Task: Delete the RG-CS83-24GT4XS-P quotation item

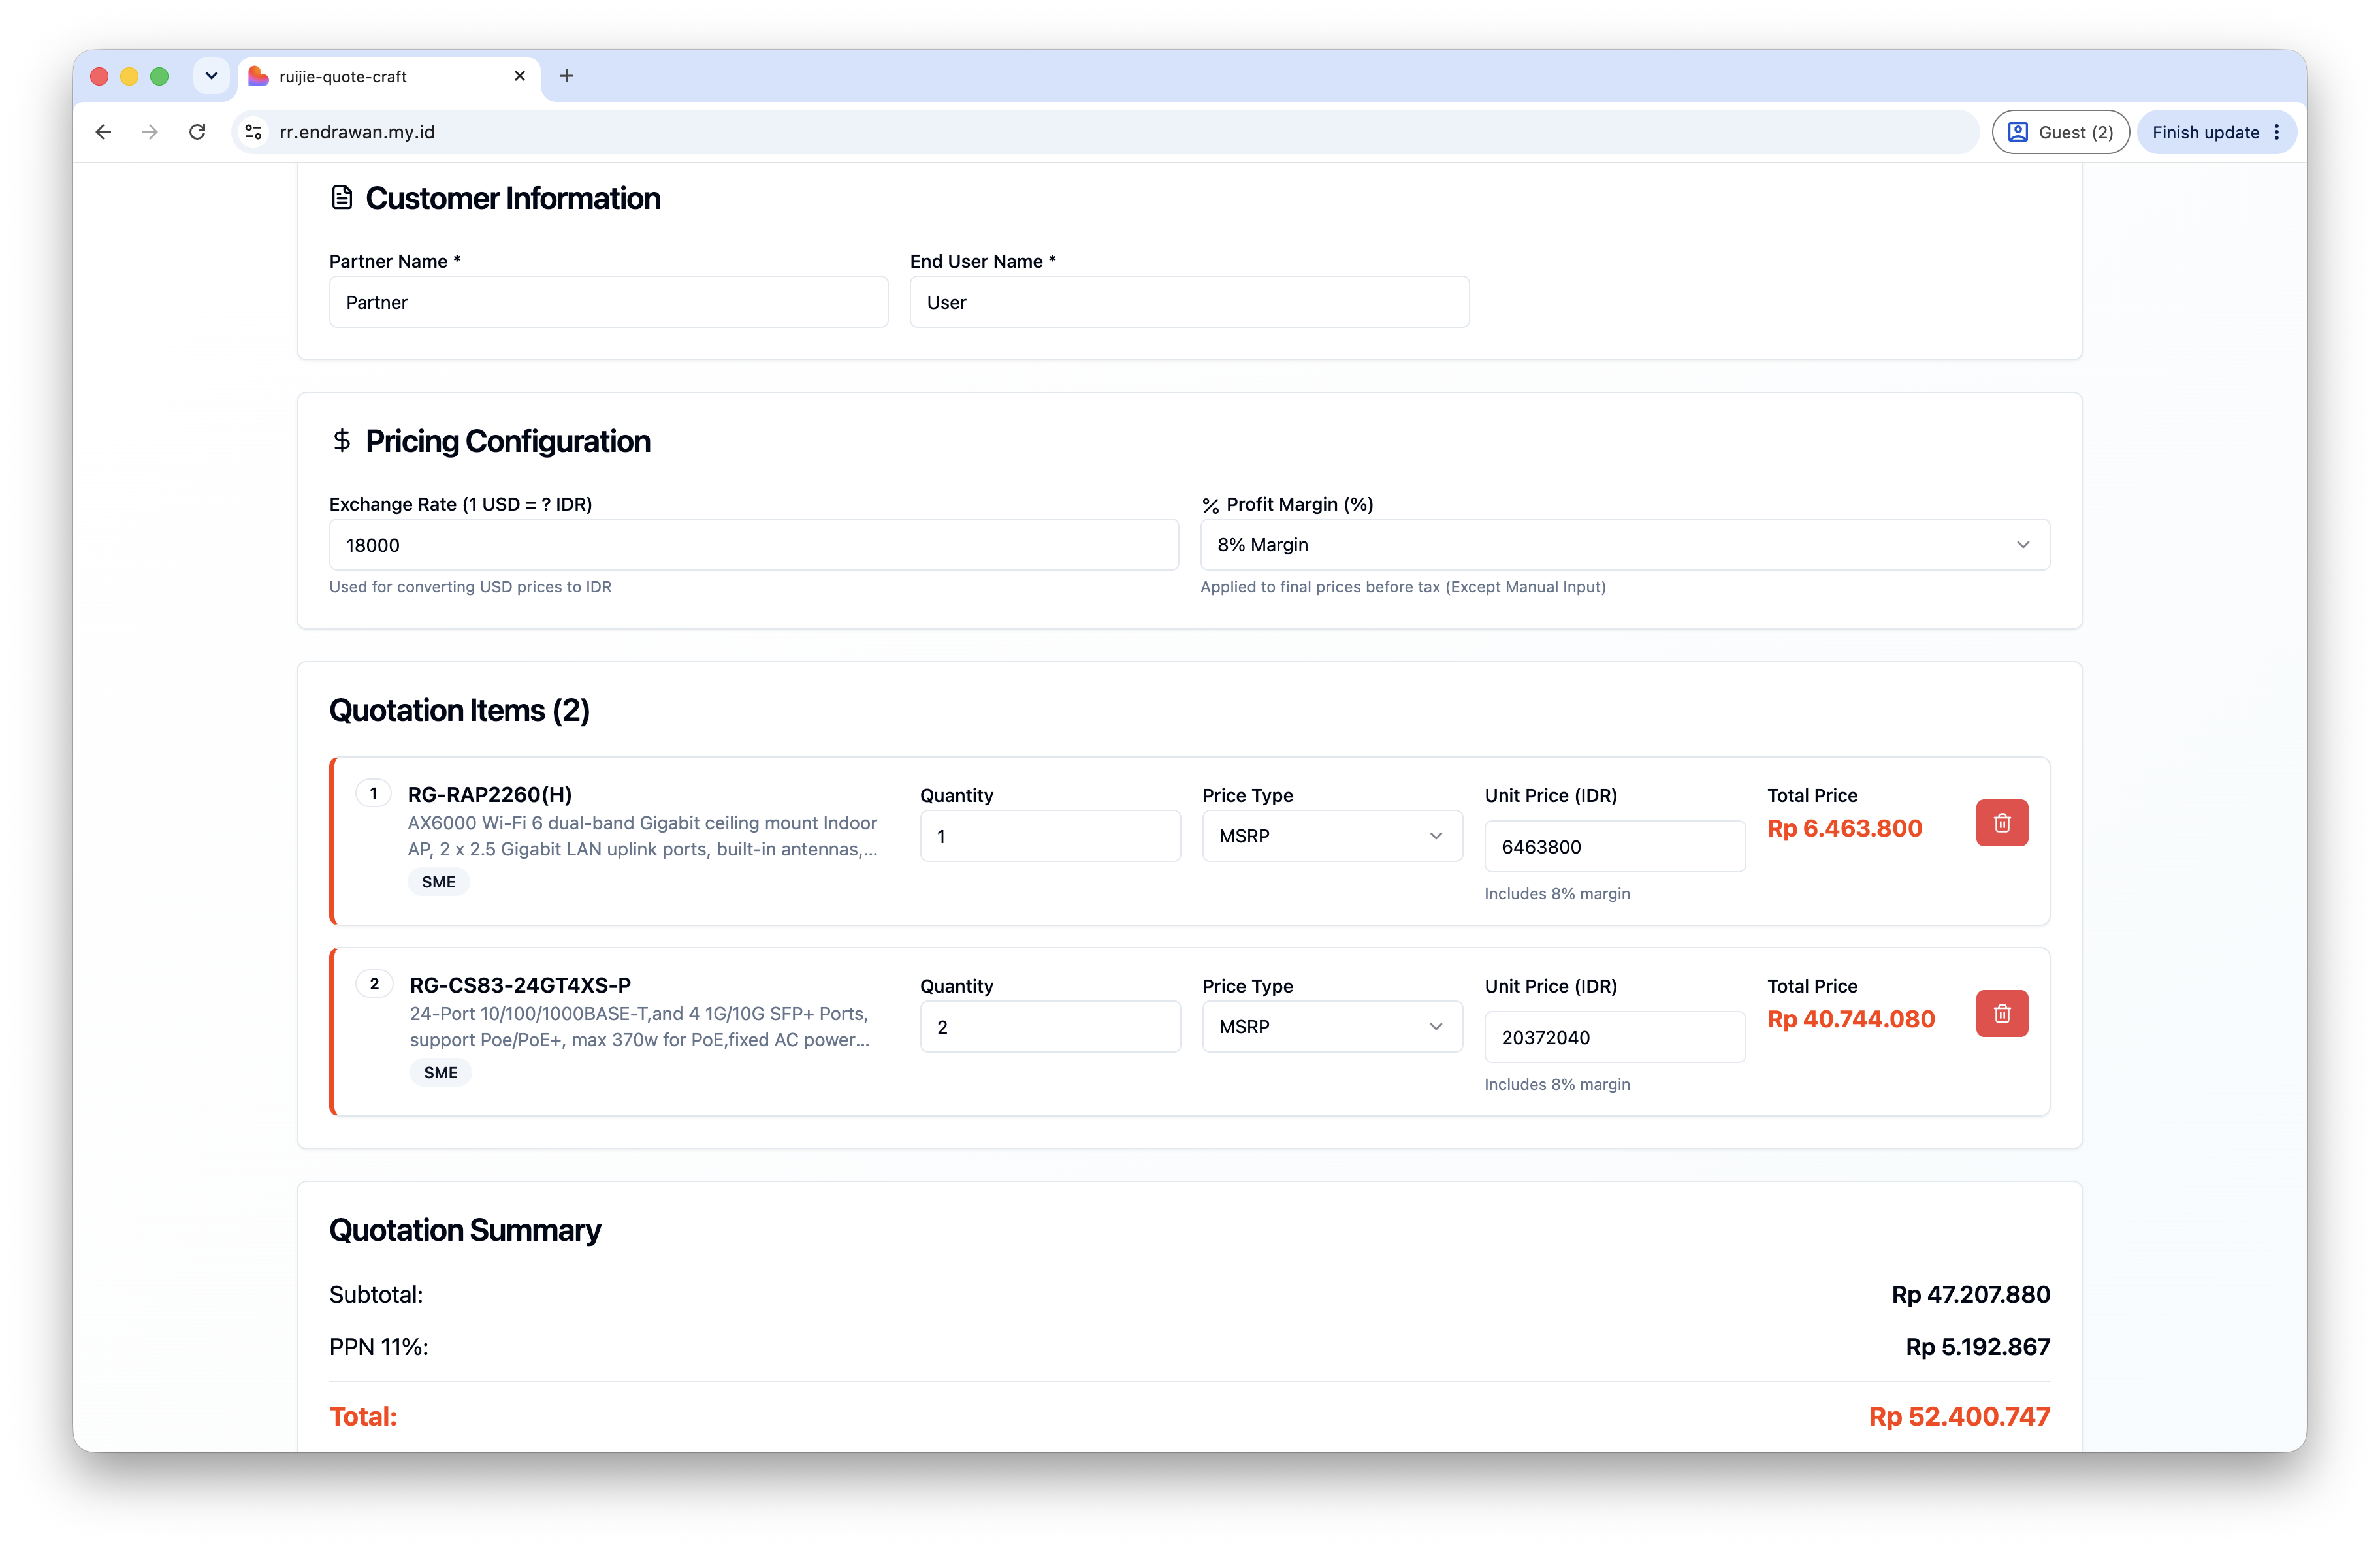Action: (2001, 1013)
